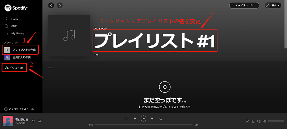Image resolution: width=287 pixels, height=129 pixels.
Task: Open the three-dots more options menu
Action: coord(51,68)
